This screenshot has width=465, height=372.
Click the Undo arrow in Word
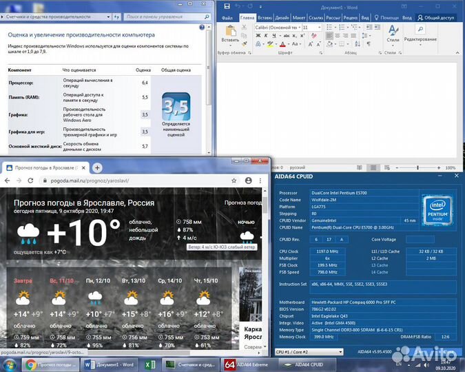tap(238, 6)
